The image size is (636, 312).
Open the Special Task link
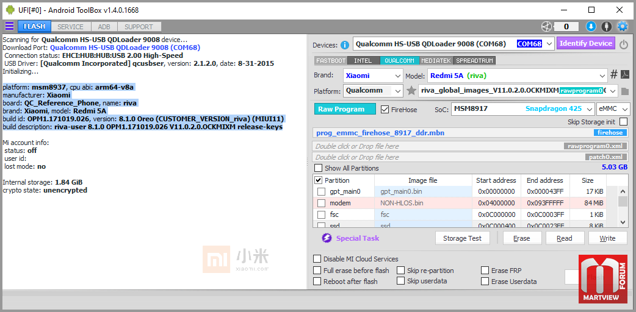click(358, 238)
